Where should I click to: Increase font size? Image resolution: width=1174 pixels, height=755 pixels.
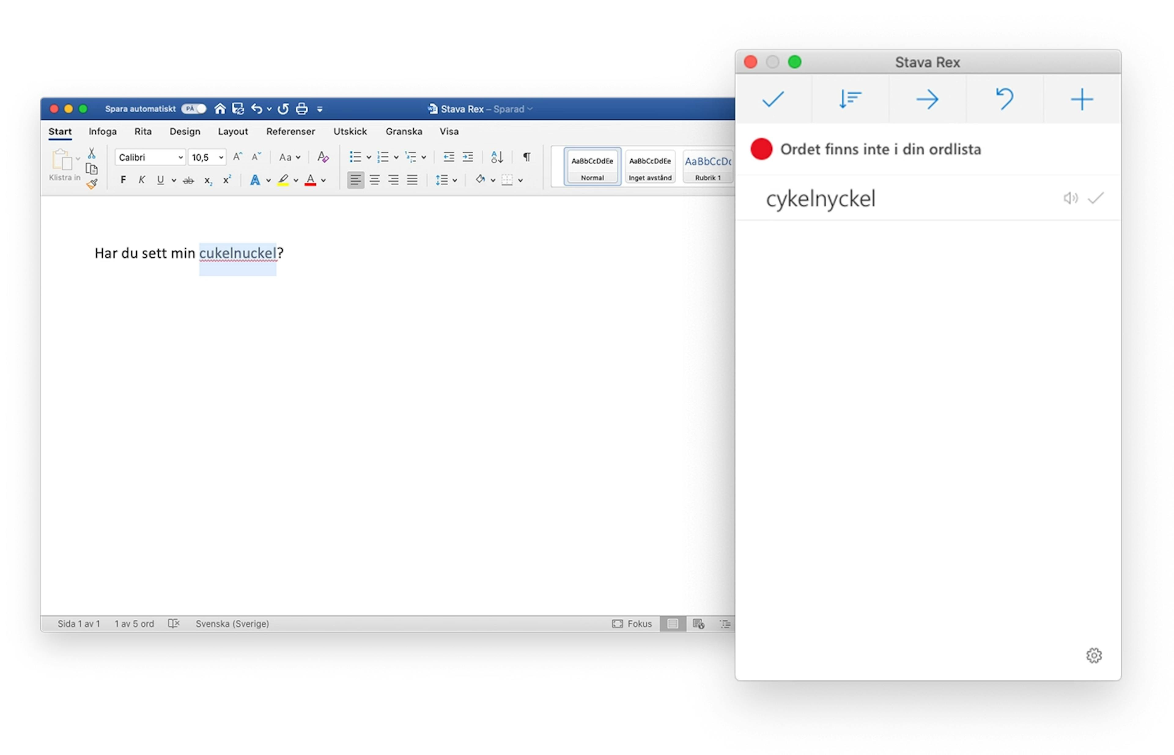point(237,157)
